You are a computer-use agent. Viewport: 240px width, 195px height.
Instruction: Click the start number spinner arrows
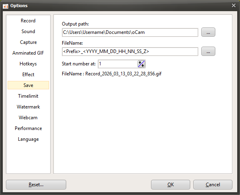pyautogui.click(x=142, y=64)
